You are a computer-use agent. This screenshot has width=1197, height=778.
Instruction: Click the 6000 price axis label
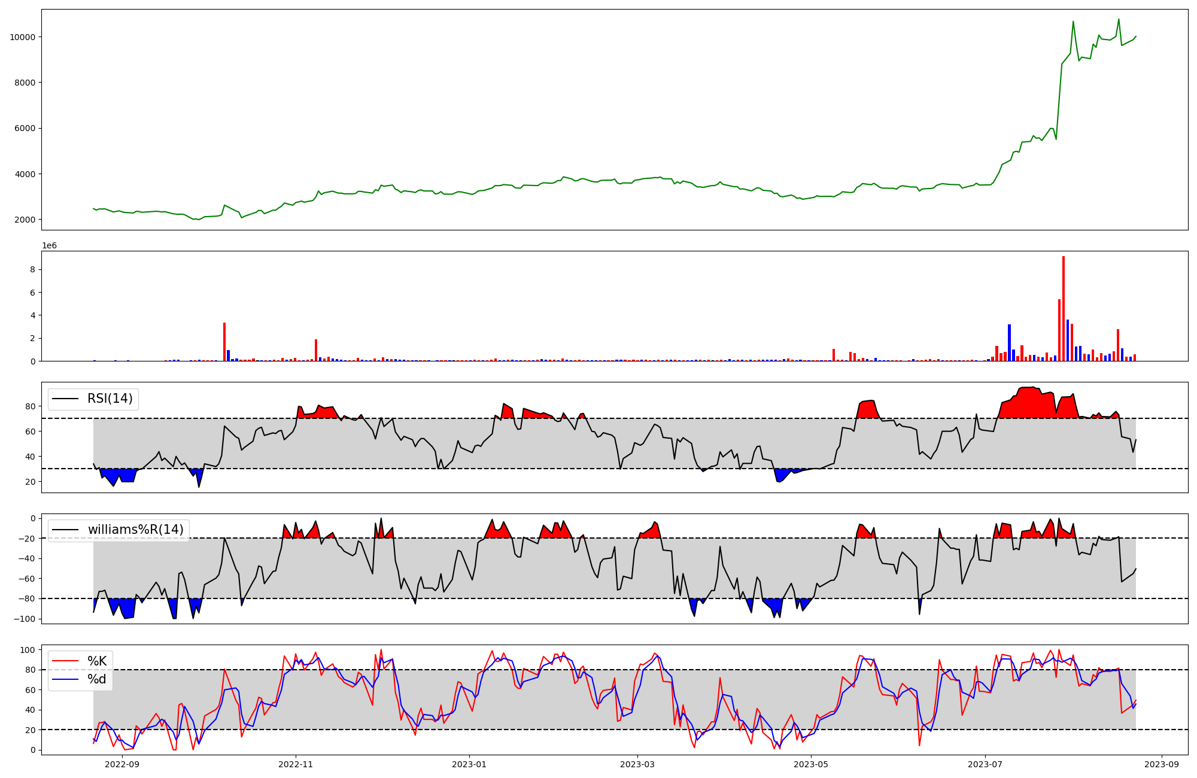pyautogui.click(x=25, y=128)
